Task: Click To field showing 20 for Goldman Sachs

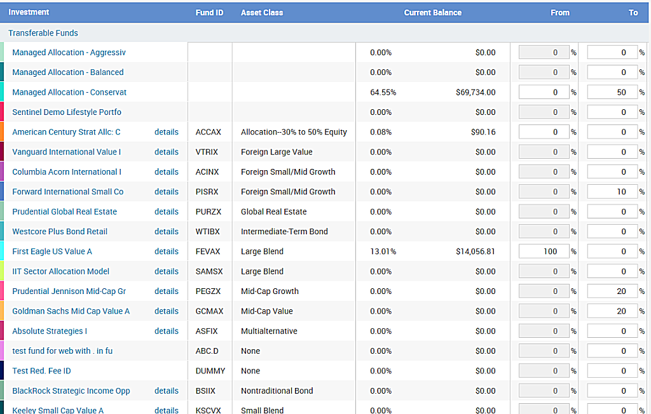Action: 612,311
